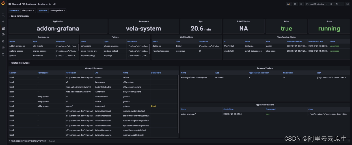This screenshot has width=352, height=145.
Task: Click the Components table vertical scrollbar
Action: [78, 47]
